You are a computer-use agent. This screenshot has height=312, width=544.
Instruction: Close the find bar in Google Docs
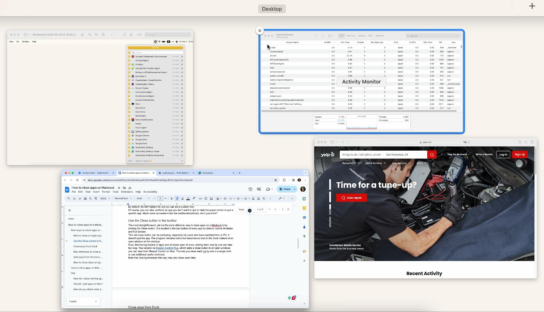[288, 209]
